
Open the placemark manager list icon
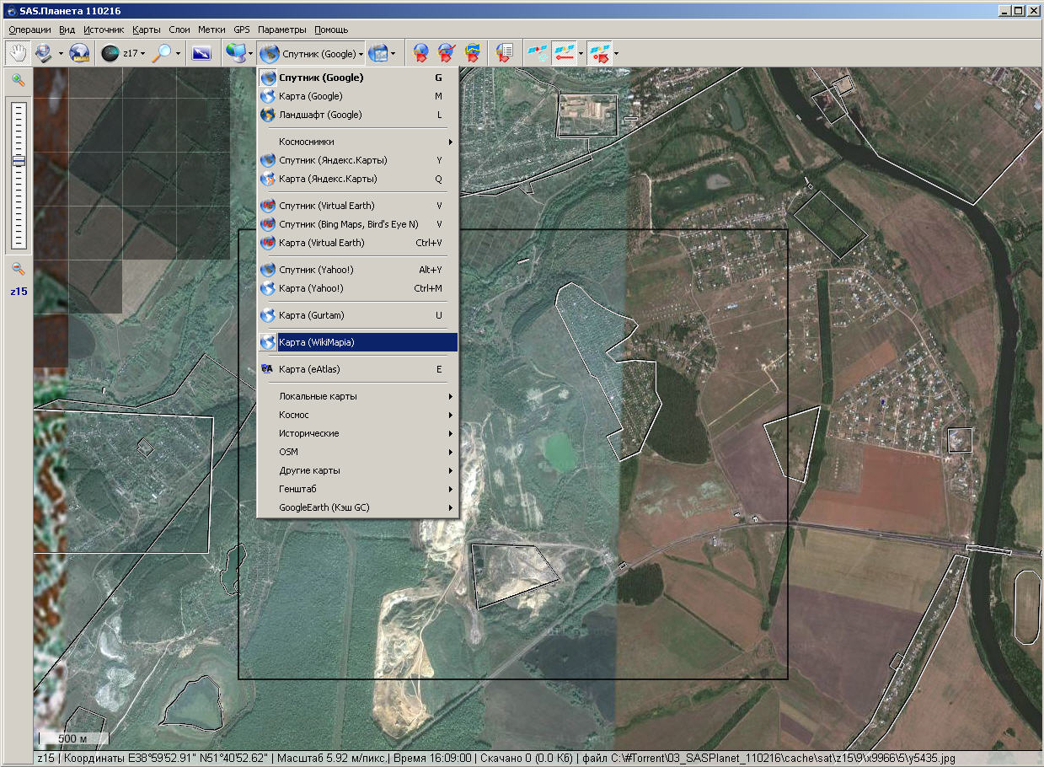click(x=504, y=53)
